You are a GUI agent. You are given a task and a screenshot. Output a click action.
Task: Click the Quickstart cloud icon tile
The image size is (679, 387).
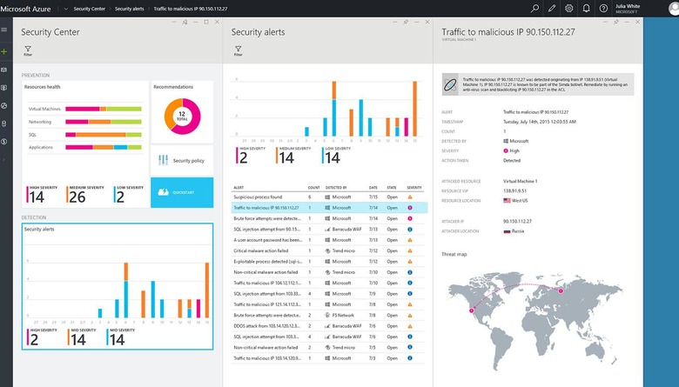(x=182, y=192)
